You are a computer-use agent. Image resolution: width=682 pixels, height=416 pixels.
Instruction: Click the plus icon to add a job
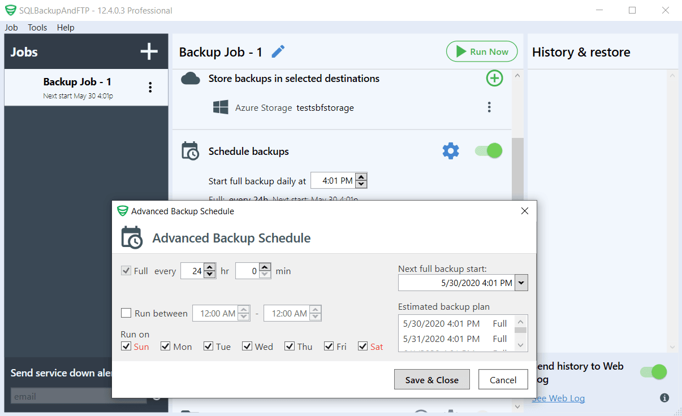click(x=149, y=52)
